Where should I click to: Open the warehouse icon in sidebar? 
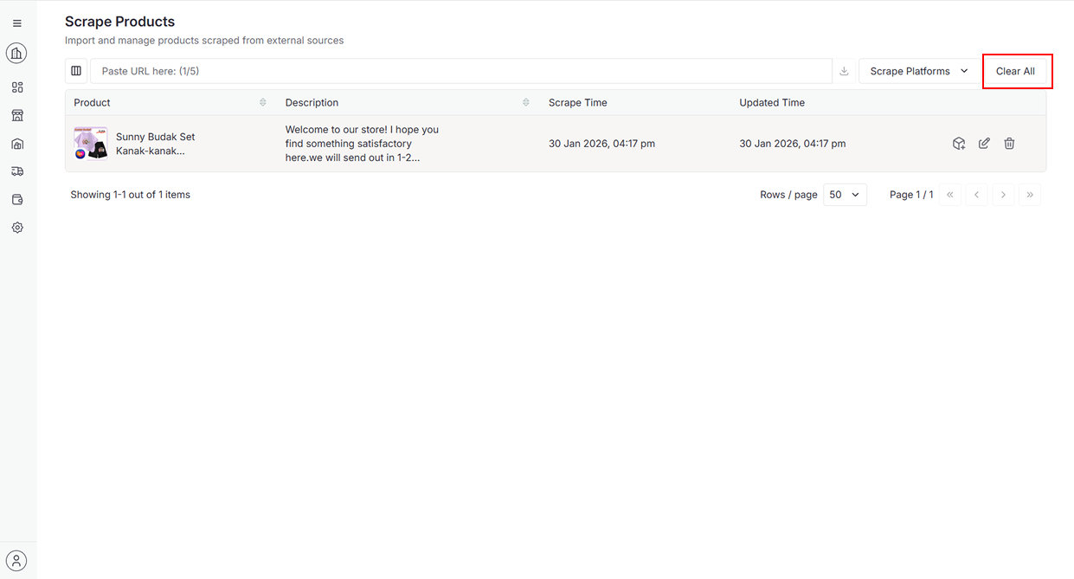(17, 144)
